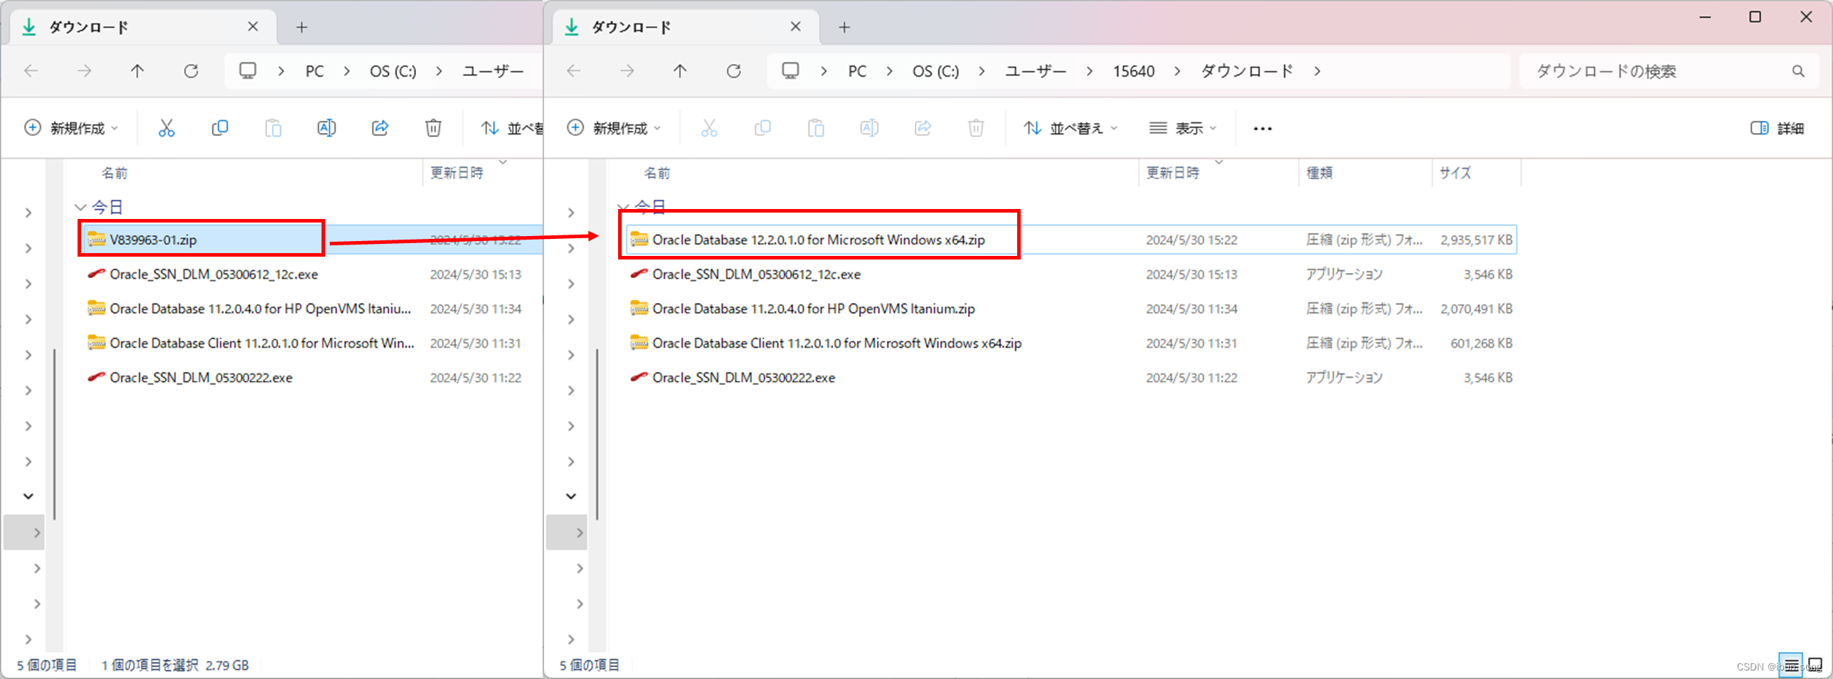Click Share icon in left window toolbar
Screen dimensions: 1833x679
coord(380,128)
